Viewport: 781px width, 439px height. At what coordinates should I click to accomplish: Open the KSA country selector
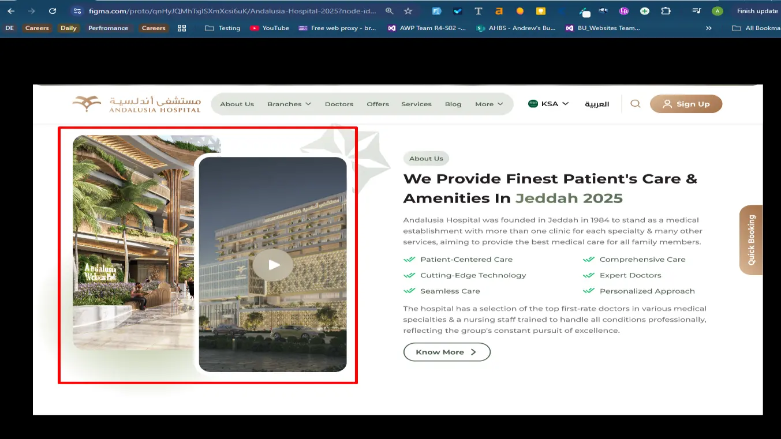point(548,104)
